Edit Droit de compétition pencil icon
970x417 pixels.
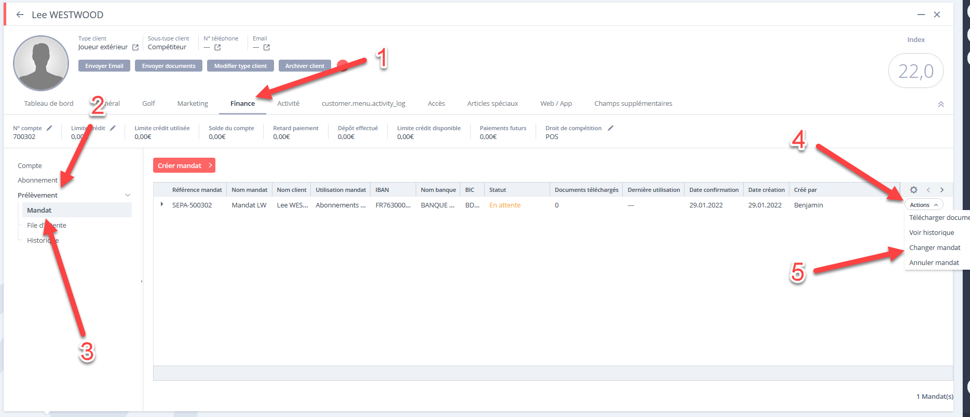click(x=610, y=128)
